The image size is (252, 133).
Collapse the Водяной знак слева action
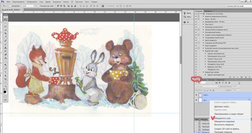click(x=203, y=51)
